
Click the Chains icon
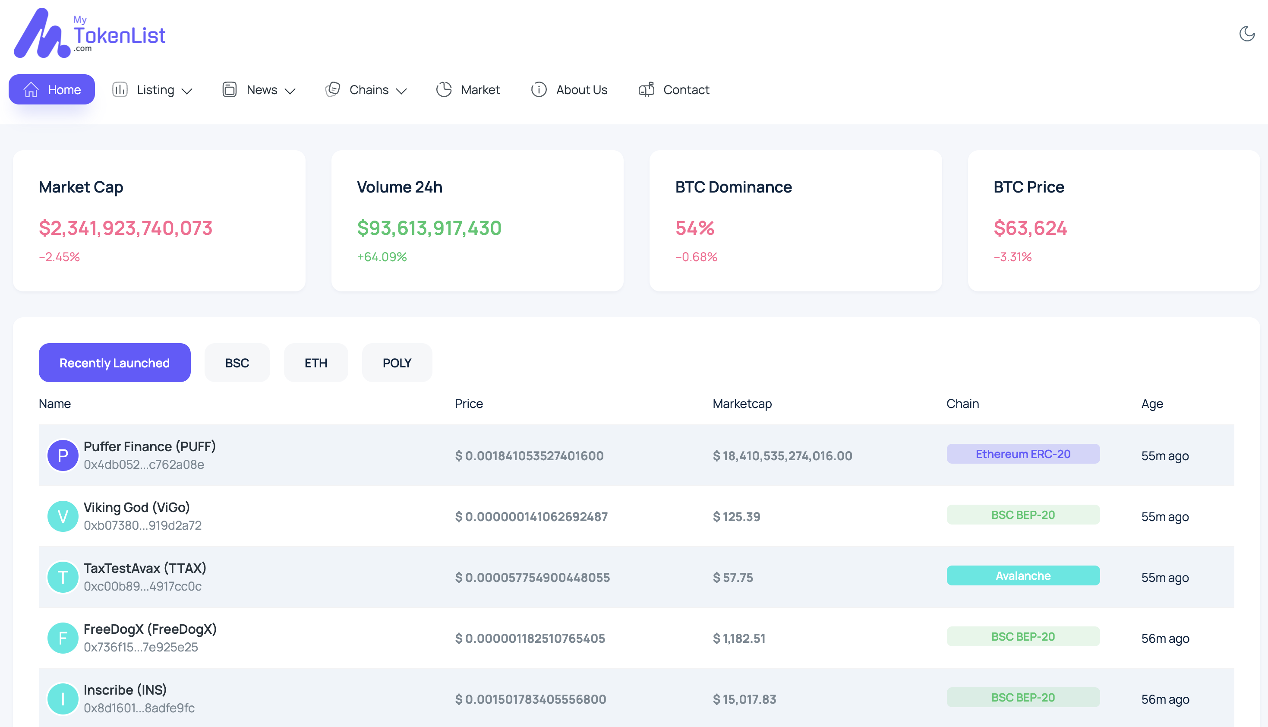pyautogui.click(x=332, y=89)
